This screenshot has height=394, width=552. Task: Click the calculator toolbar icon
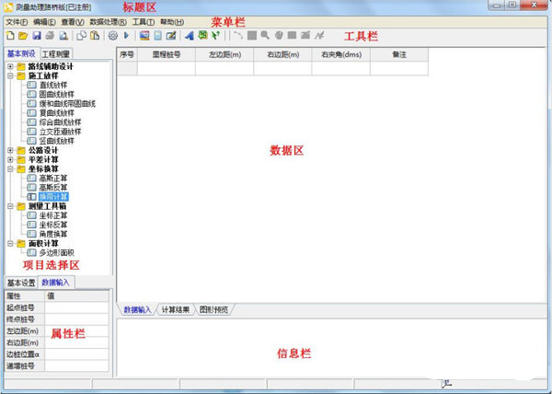coord(158,36)
